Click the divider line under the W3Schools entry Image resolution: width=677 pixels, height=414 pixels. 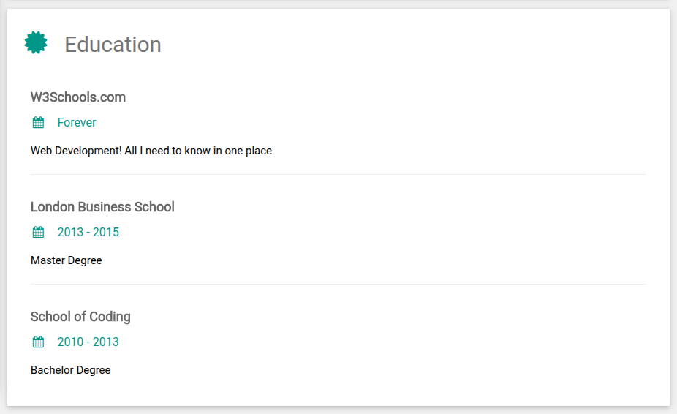click(338, 174)
